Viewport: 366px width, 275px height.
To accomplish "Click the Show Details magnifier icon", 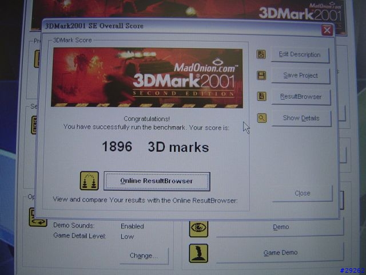I will (262, 118).
